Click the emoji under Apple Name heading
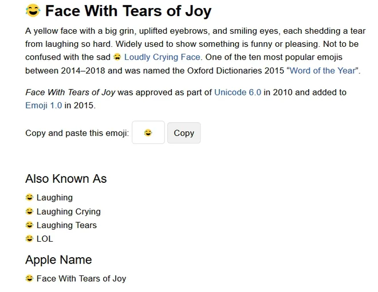Screen dimensions: 378x292 pyautogui.click(x=29, y=278)
